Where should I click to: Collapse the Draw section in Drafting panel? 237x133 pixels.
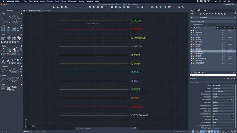click(1, 14)
